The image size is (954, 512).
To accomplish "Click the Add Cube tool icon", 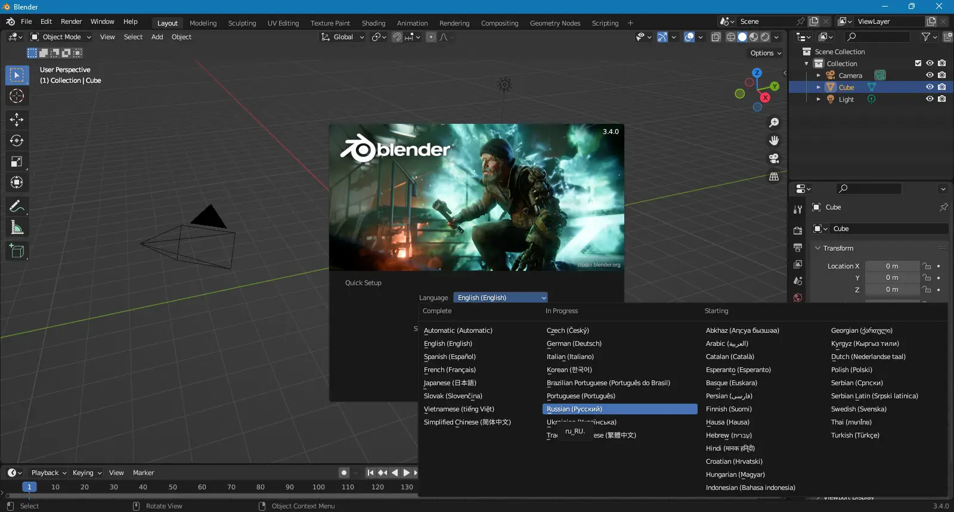I will [x=17, y=251].
